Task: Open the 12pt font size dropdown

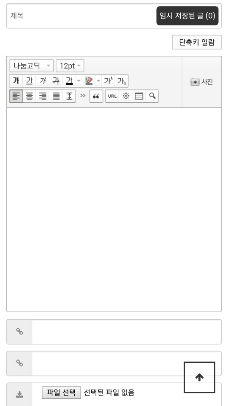Action: click(70, 66)
